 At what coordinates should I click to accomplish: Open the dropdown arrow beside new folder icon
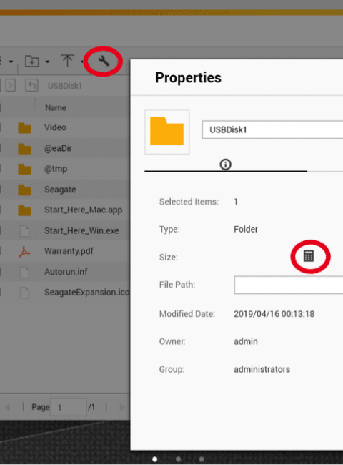click(x=47, y=62)
